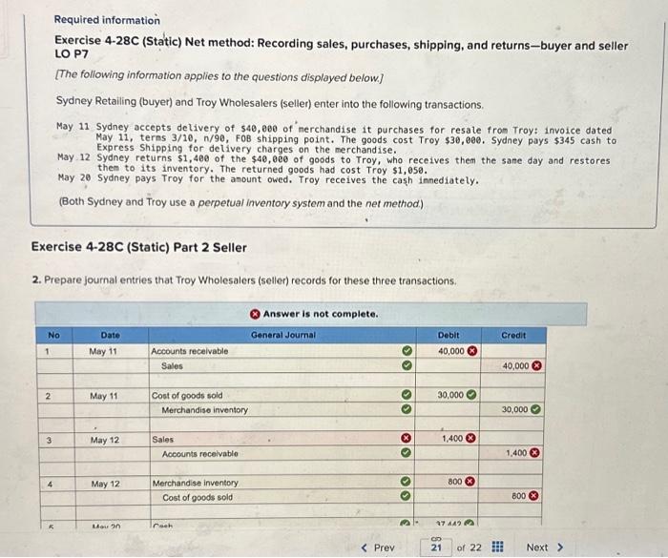Click the Credit column header
This screenshot has width=668, height=558.
coord(513,335)
